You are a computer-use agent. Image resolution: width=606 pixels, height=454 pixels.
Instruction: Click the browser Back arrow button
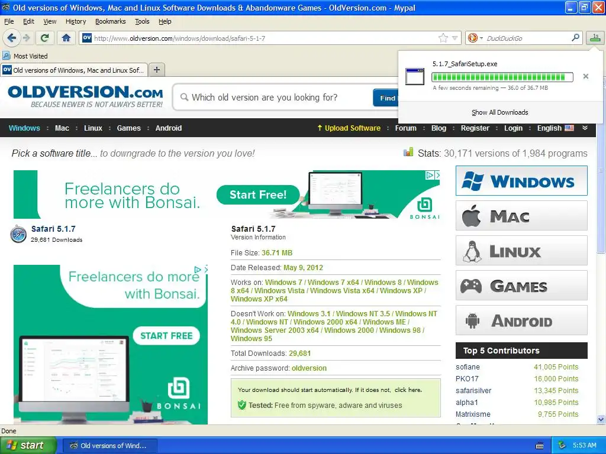(11, 38)
